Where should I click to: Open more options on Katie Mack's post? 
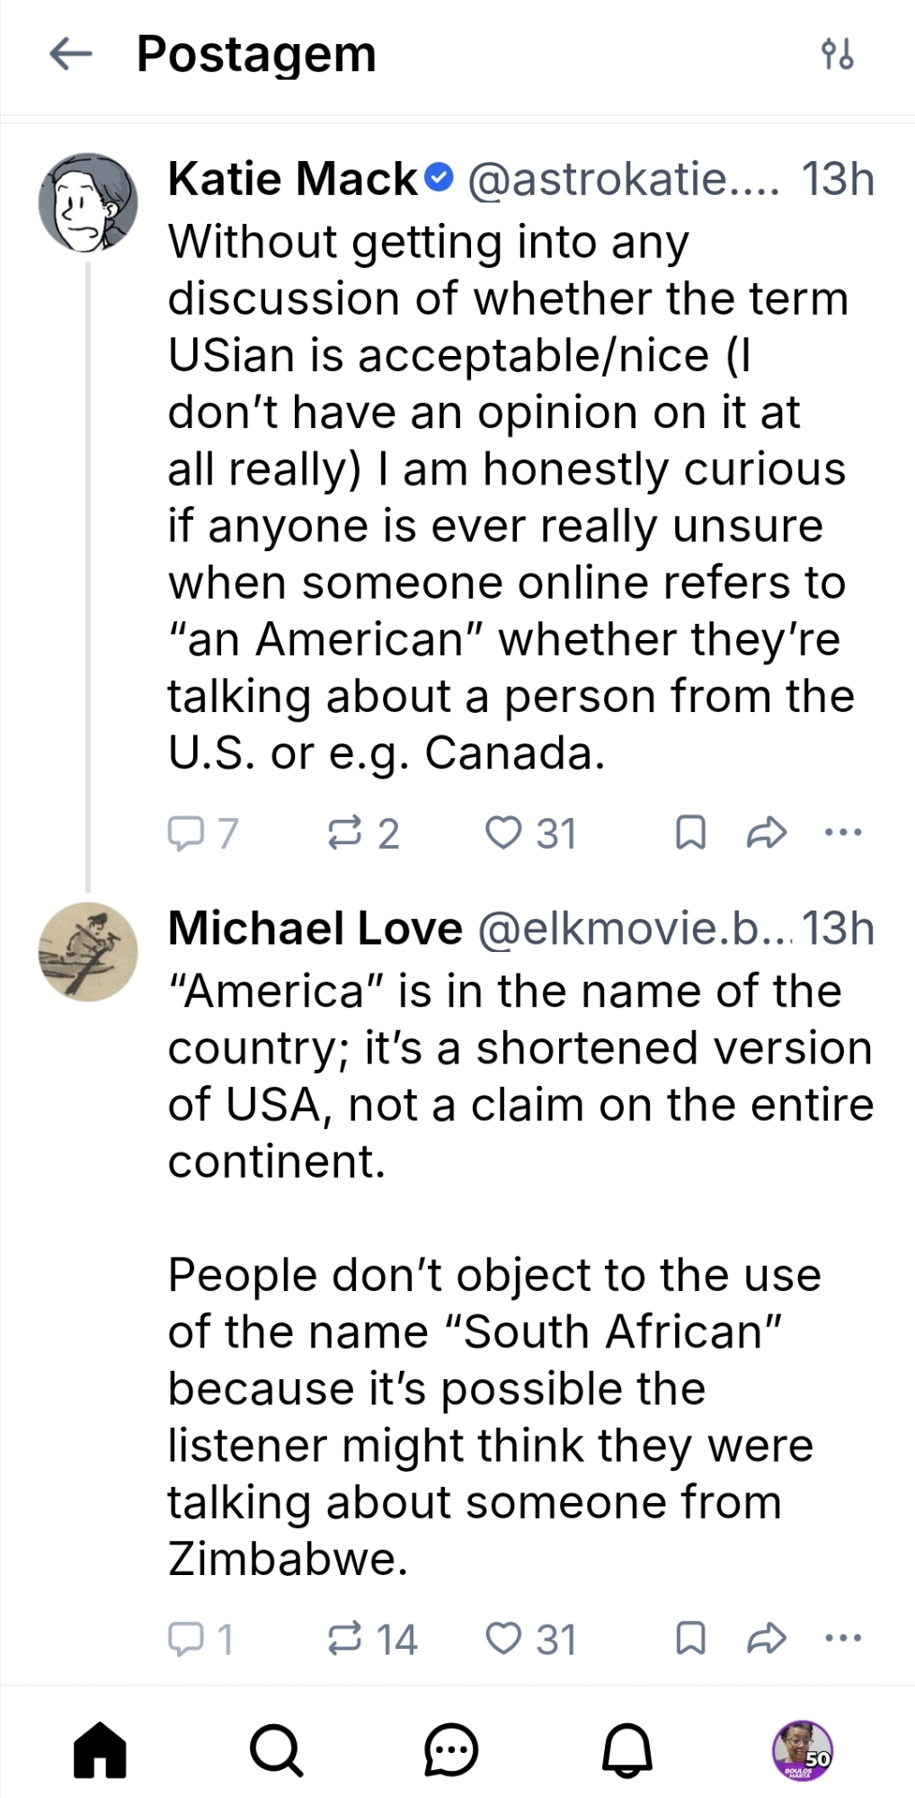(x=843, y=832)
